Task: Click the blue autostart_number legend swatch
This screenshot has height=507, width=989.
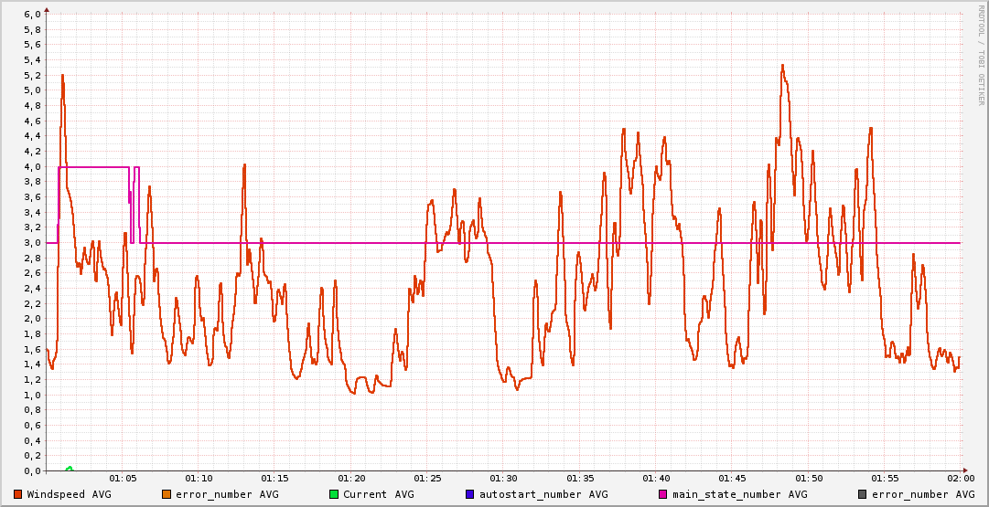Action: click(470, 494)
